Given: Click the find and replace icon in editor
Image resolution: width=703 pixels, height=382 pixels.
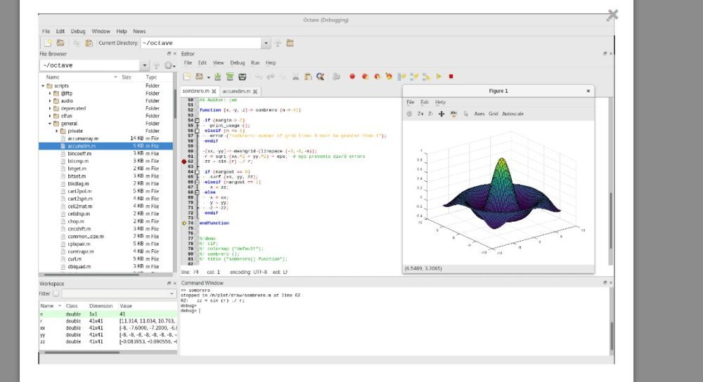Looking at the screenshot, I should click(320, 77).
